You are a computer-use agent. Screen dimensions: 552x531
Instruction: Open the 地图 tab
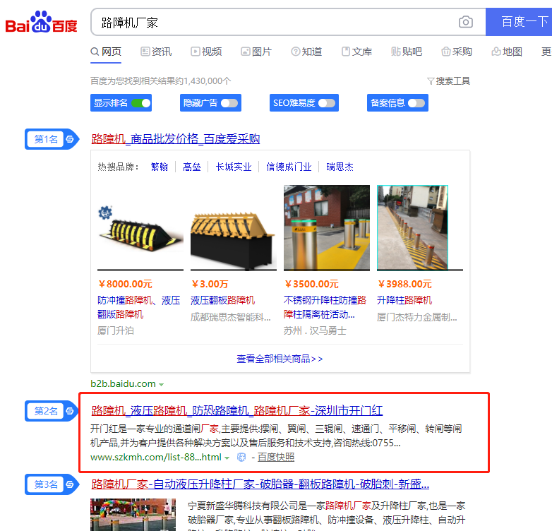[507, 52]
